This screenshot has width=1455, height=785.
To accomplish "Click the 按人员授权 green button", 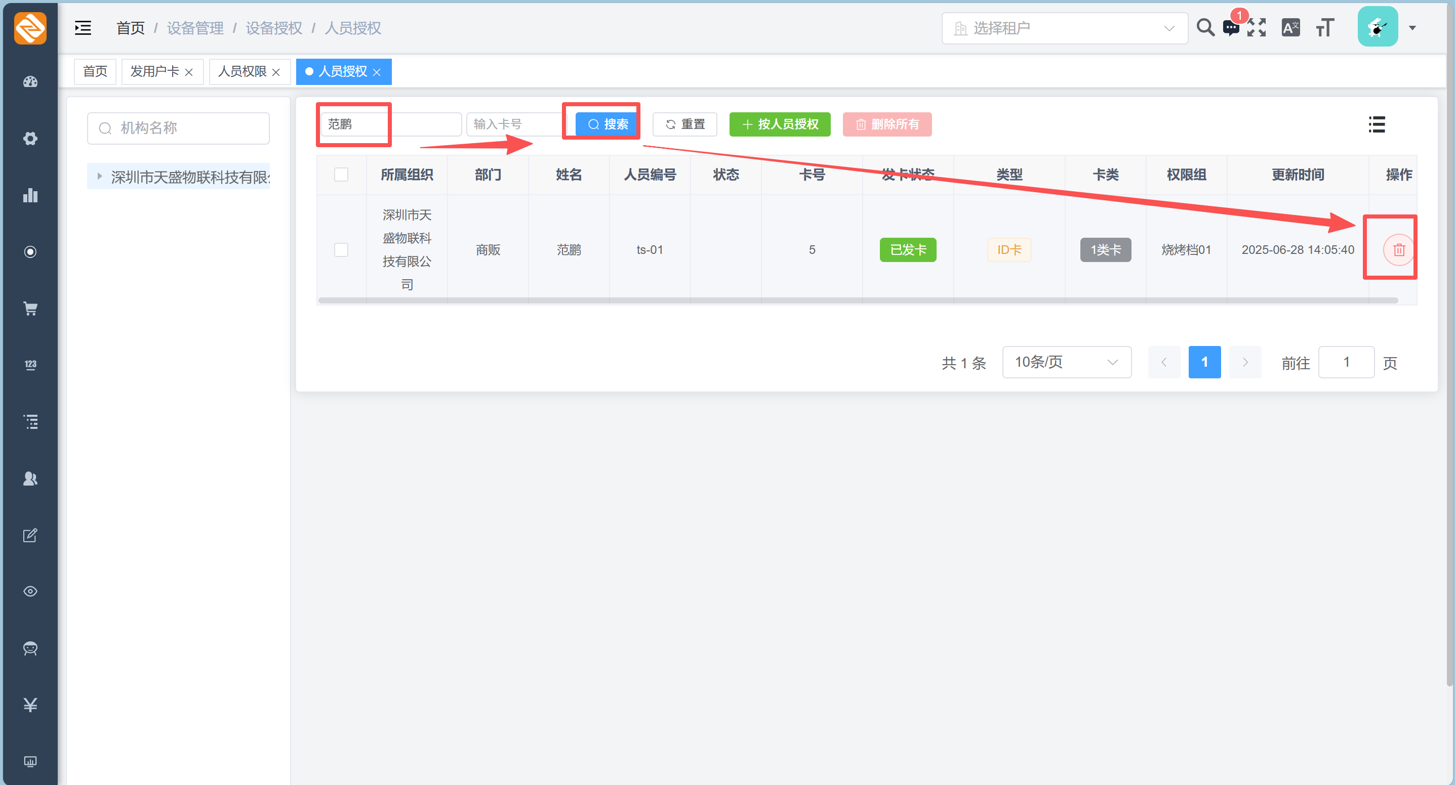I will point(780,124).
